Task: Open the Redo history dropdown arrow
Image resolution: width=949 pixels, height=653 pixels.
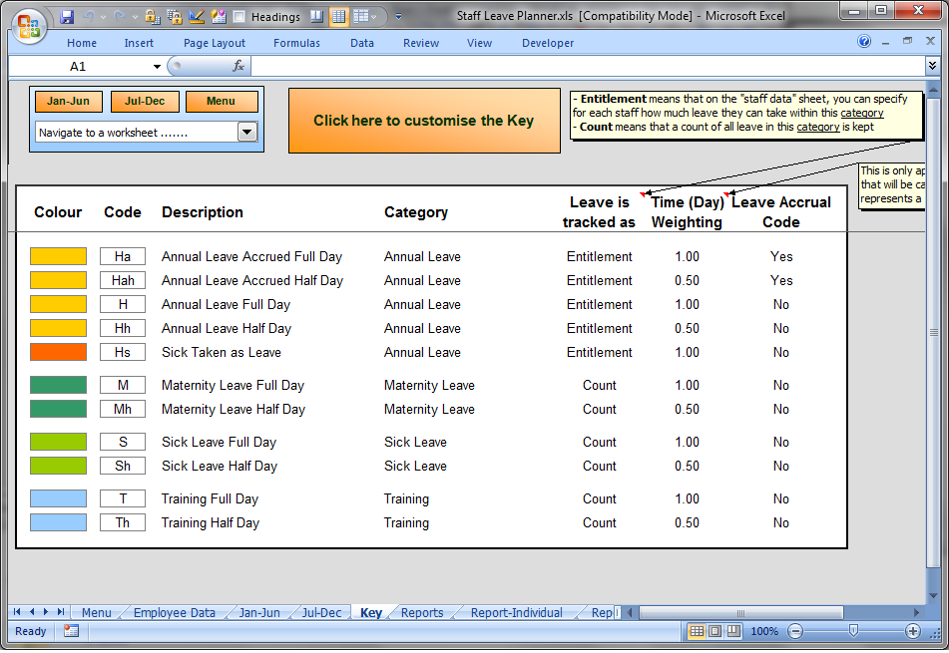Action: pos(135,17)
